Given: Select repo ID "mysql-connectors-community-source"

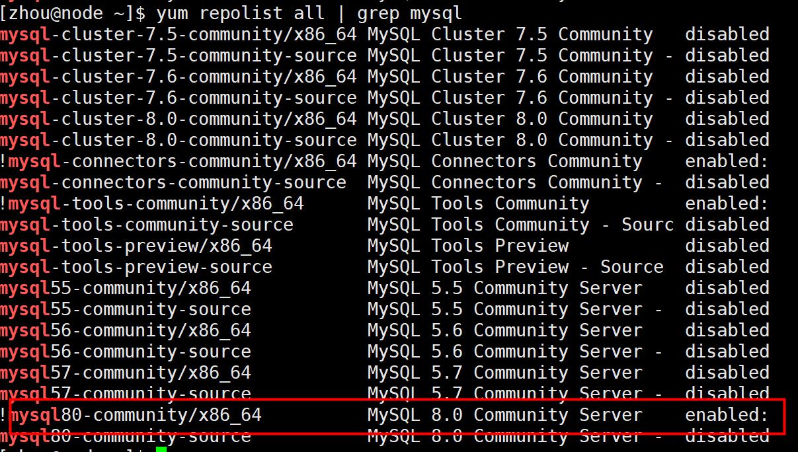Looking at the screenshot, I should pos(173,182).
